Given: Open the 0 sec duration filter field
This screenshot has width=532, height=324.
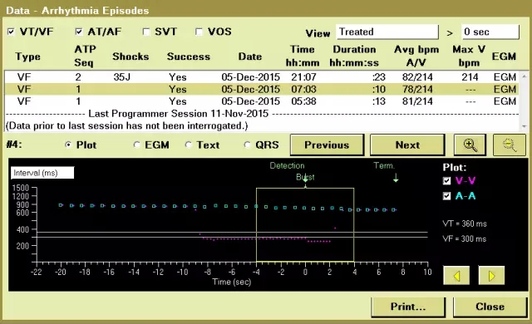Looking at the screenshot, I should (490, 32).
